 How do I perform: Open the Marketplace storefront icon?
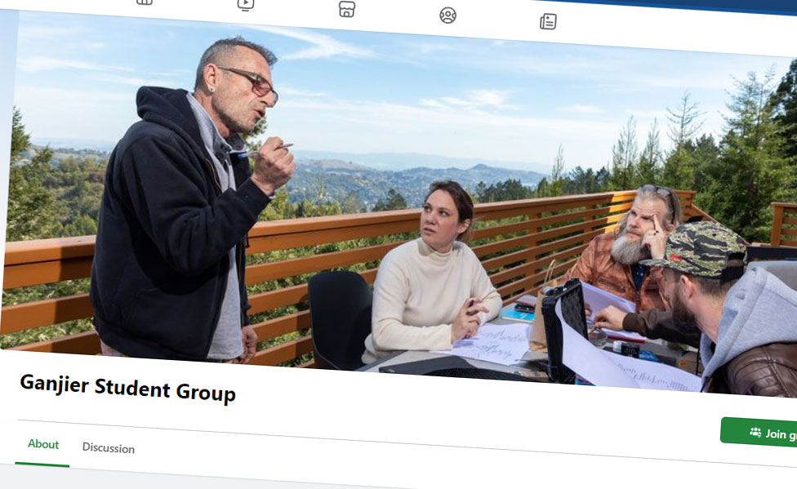coord(347,9)
